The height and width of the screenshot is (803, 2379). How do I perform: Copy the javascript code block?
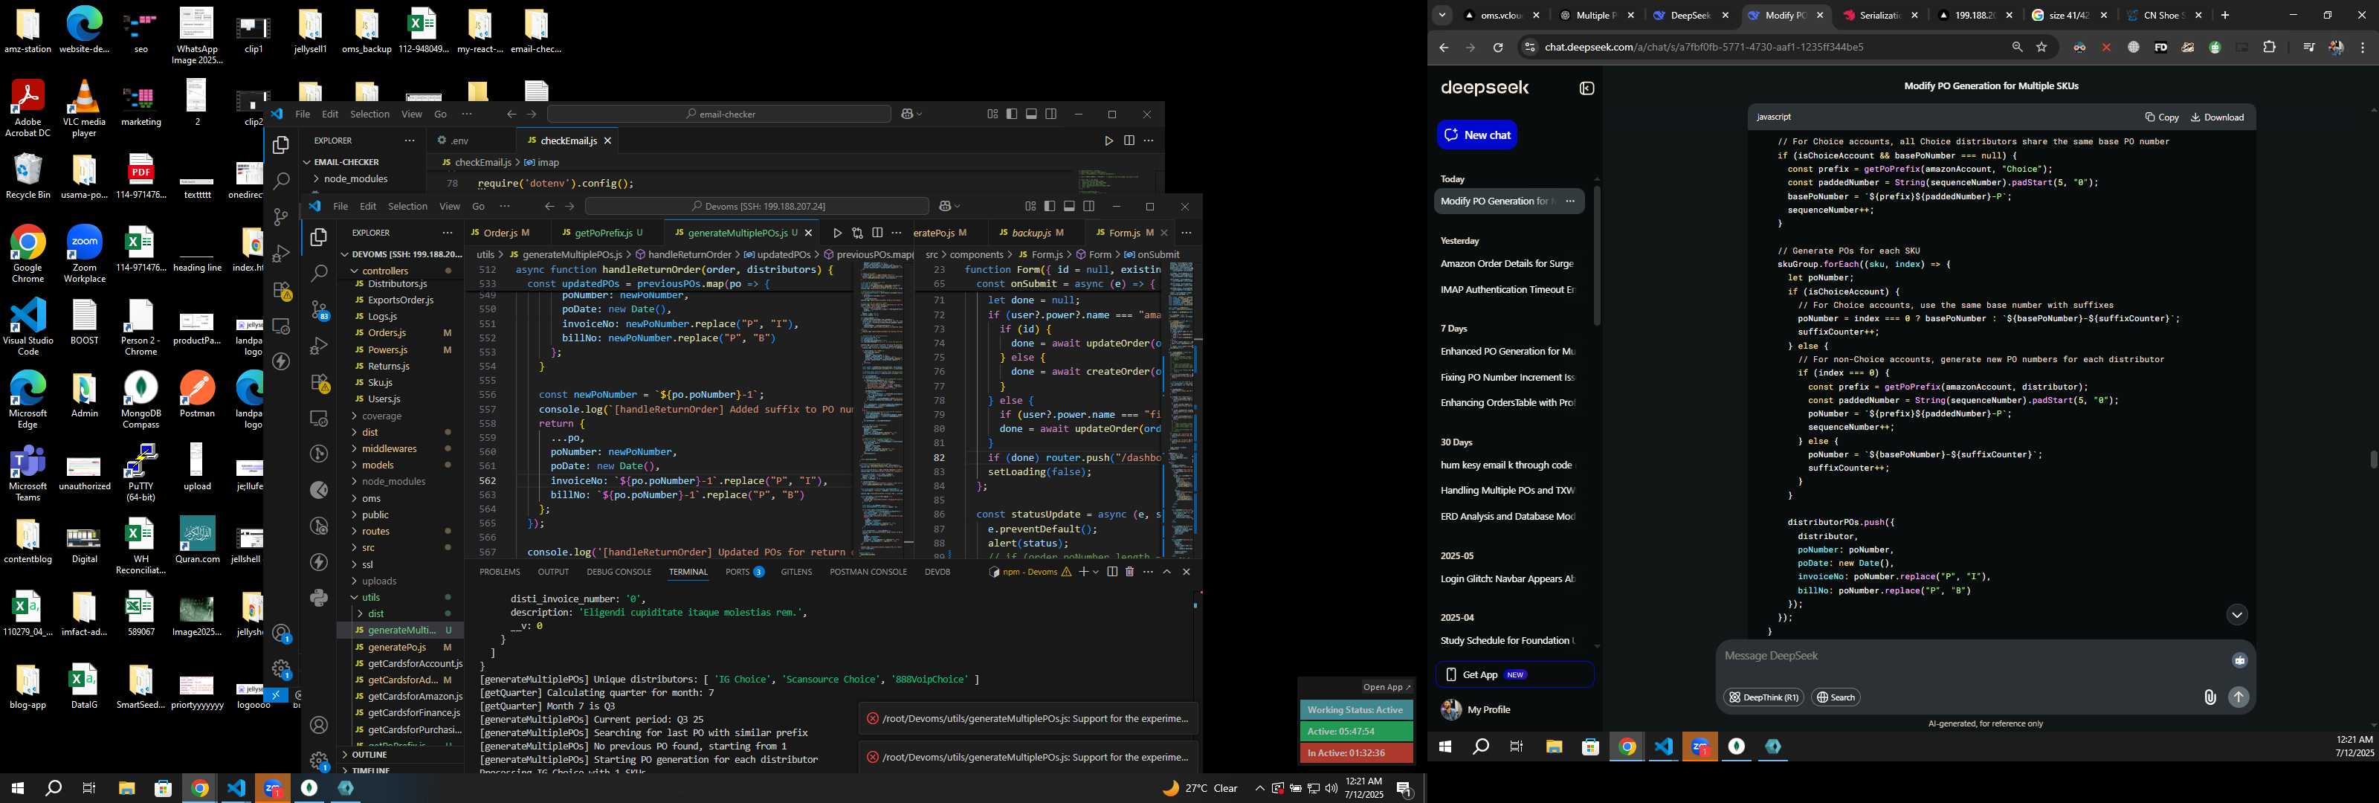click(x=2161, y=117)
